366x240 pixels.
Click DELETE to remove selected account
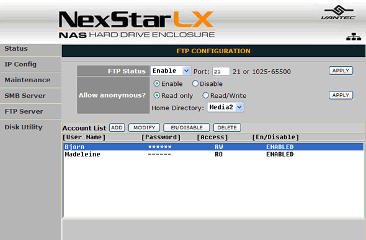point(227,127)
